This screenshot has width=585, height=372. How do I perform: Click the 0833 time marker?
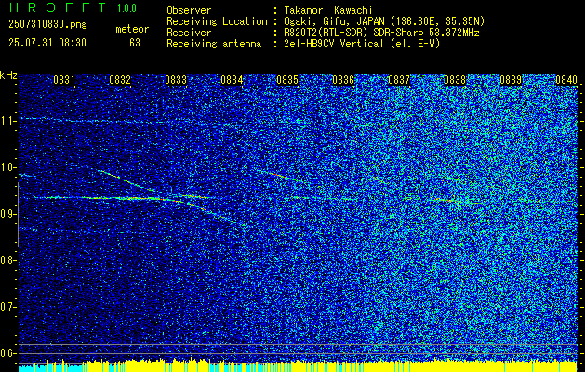176,79
